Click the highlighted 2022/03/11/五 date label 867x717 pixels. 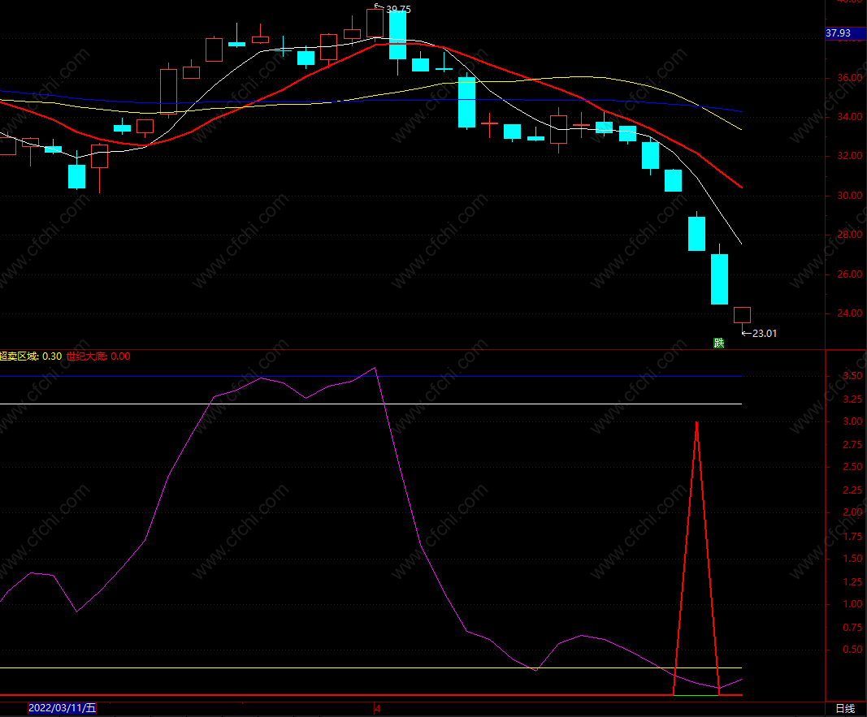62,708
